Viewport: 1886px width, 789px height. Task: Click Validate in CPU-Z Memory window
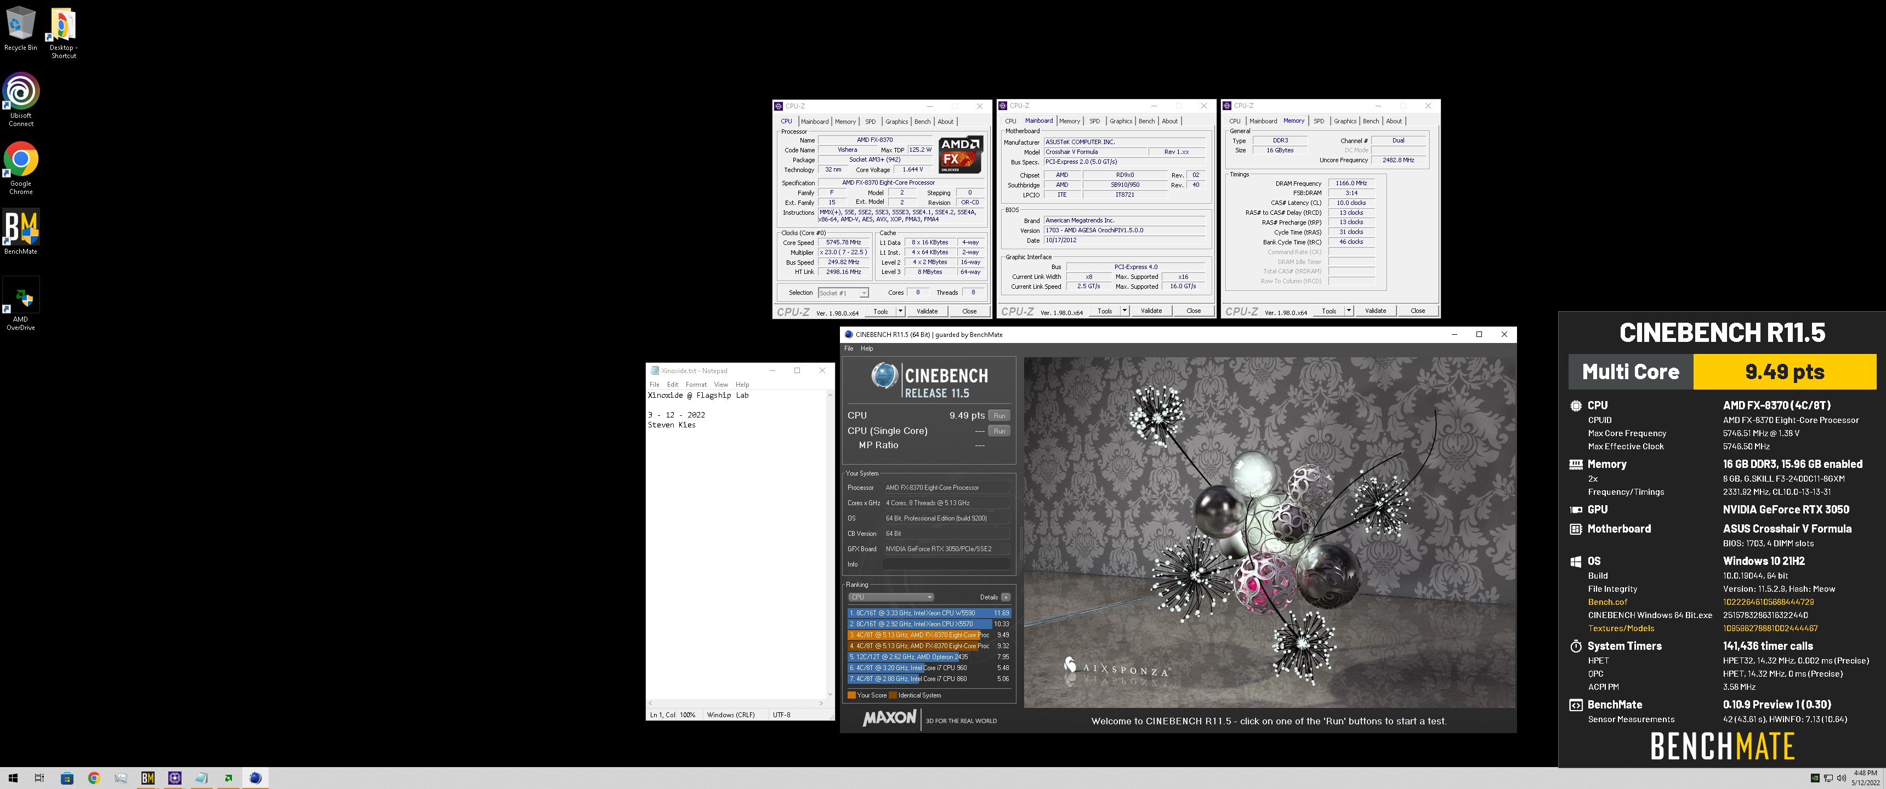click(1375, 311)
